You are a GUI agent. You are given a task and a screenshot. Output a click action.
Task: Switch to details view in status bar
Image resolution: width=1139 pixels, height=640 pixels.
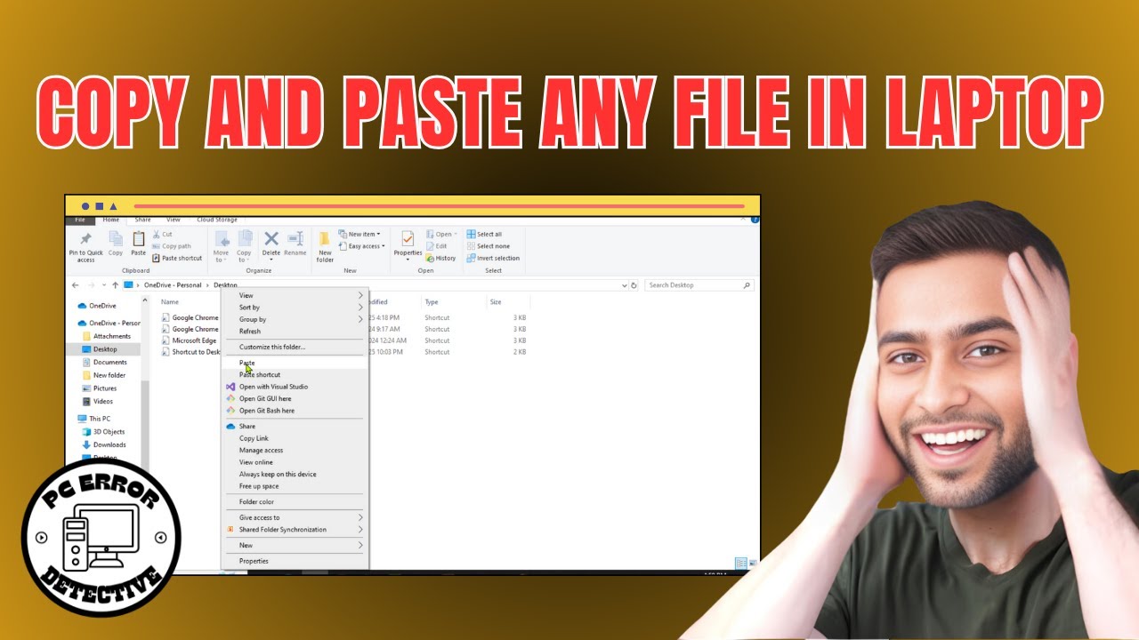click(x=740, y=564)
